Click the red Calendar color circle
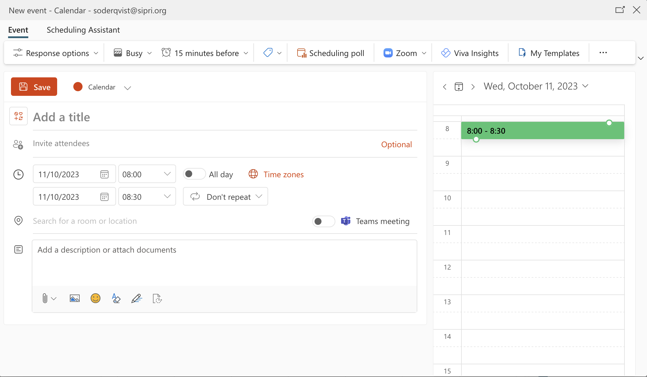The width and height of the screenshot is (647, 377). (x=78, y=87)
